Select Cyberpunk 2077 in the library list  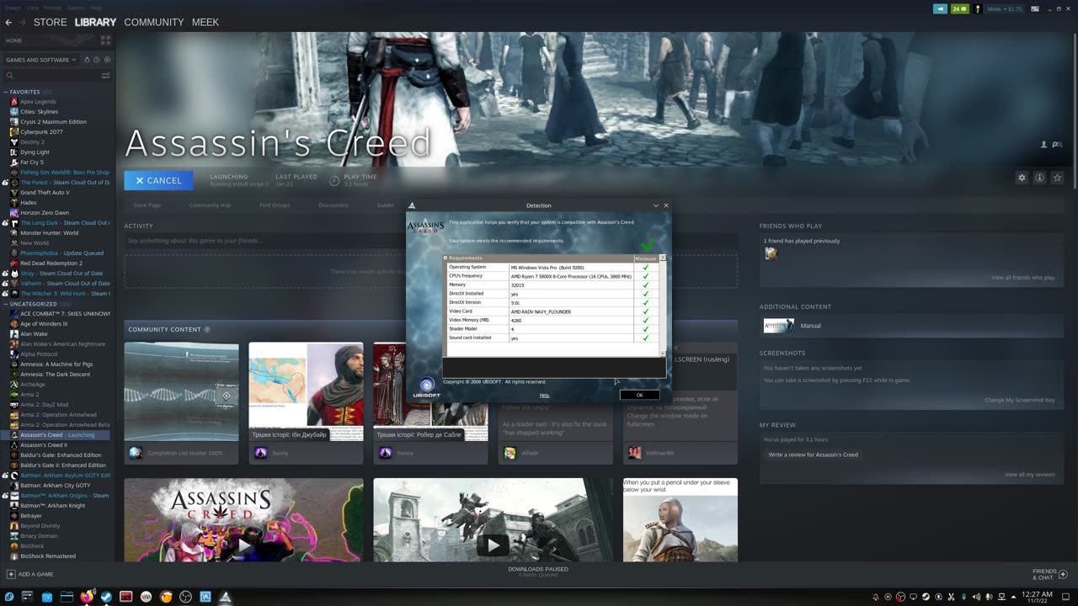coord(41,132)
